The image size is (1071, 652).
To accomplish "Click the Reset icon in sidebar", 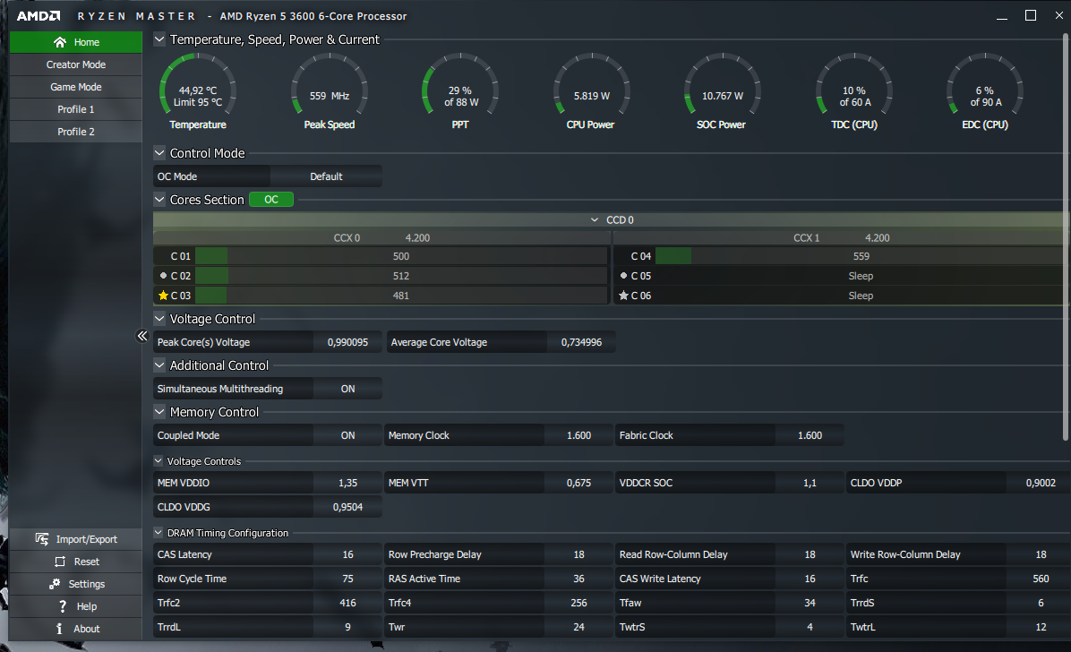I will 60,562.
